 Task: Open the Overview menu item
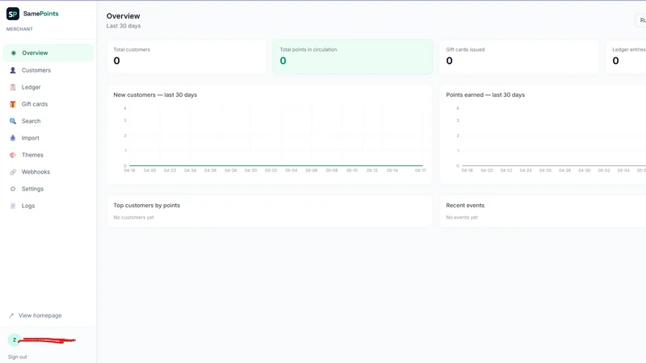[48, 53]
